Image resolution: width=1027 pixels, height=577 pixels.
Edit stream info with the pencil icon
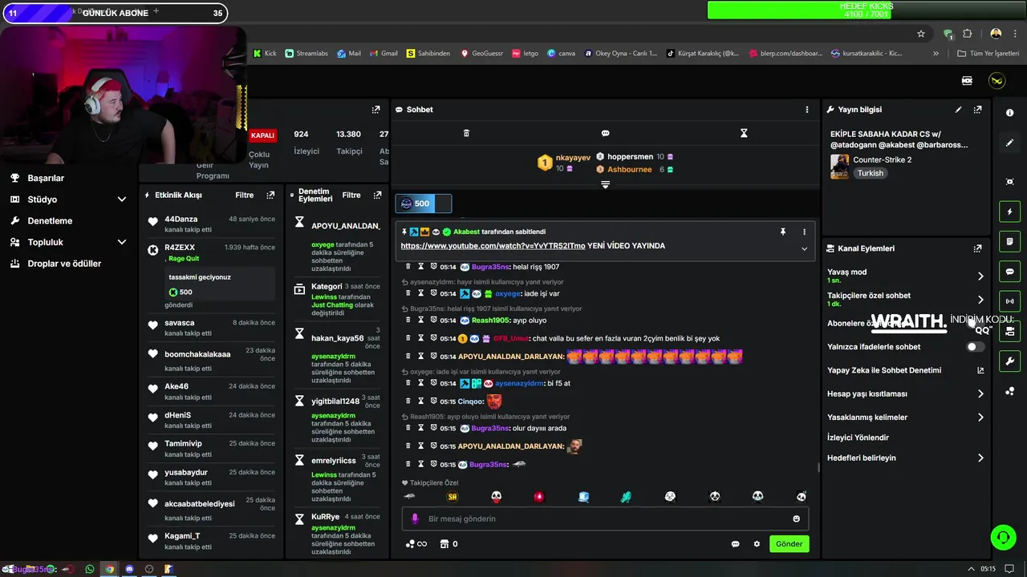pos(958,110)
